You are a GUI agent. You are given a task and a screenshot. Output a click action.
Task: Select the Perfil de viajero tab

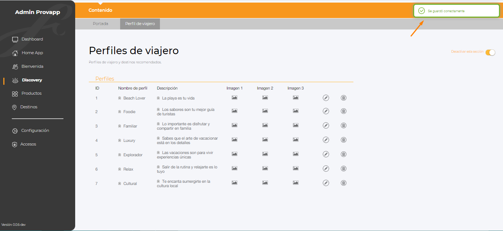tap(140, 24)
